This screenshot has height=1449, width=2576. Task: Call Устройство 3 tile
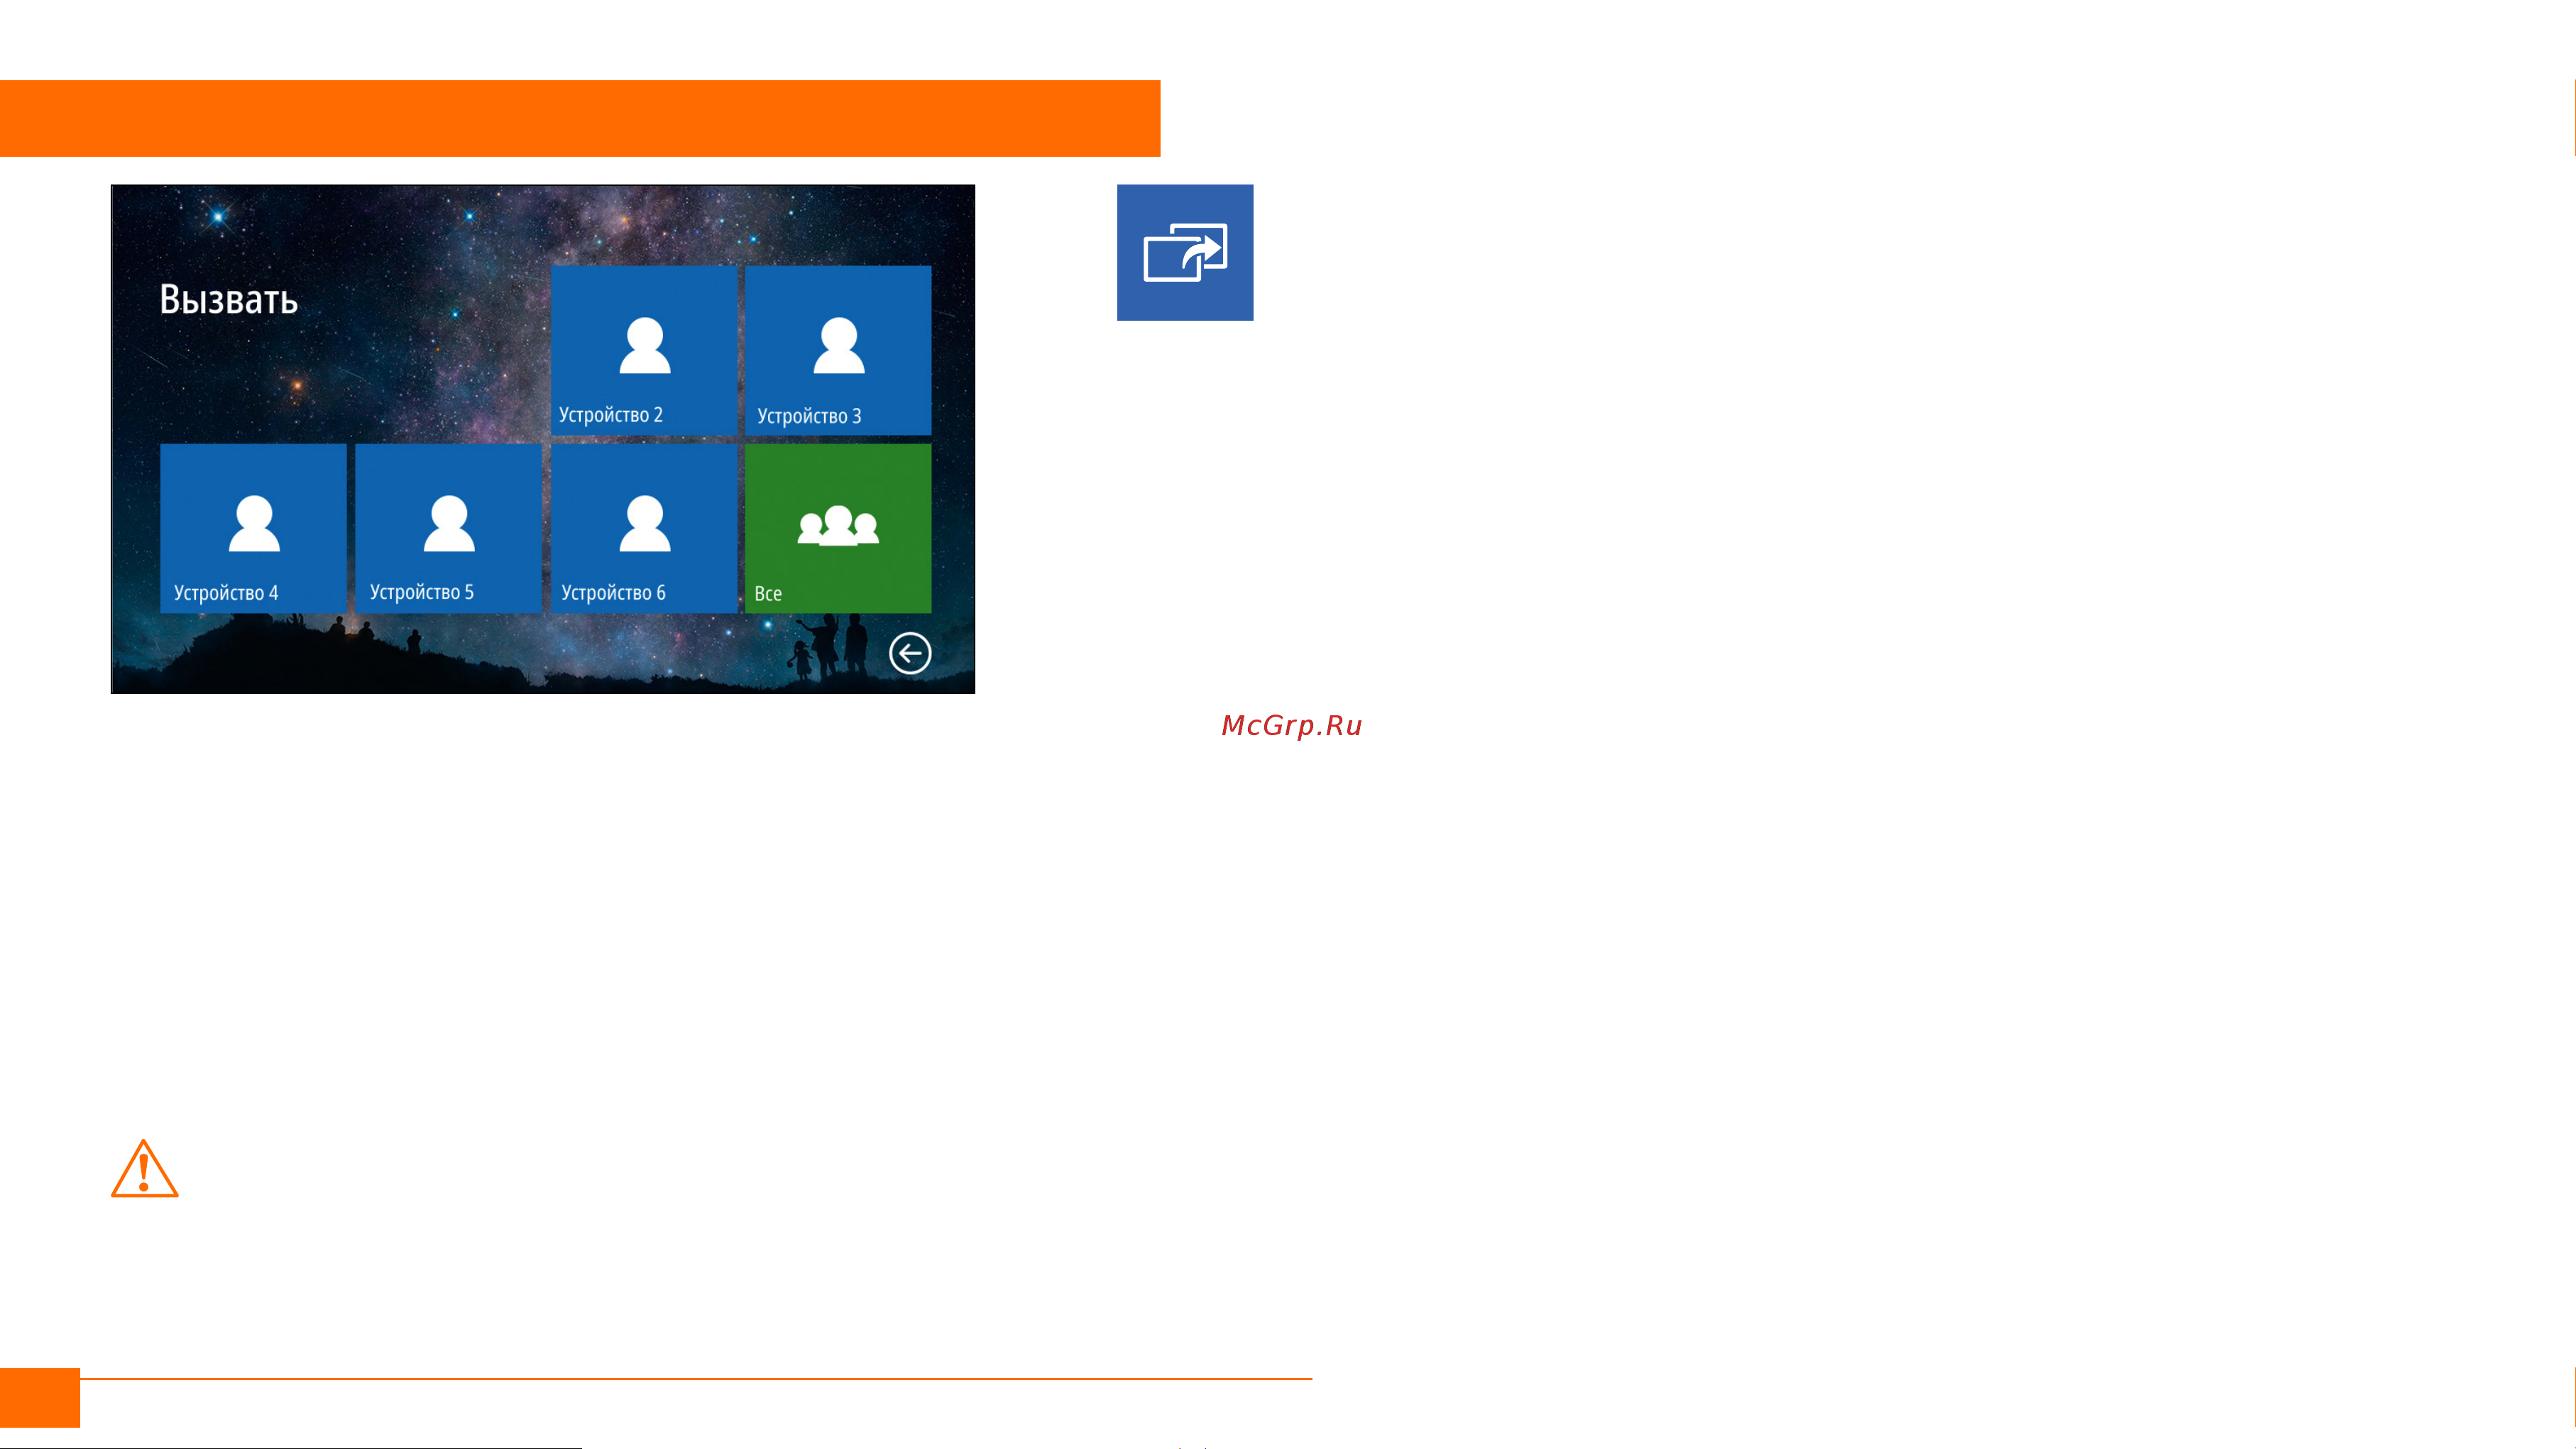838,350
